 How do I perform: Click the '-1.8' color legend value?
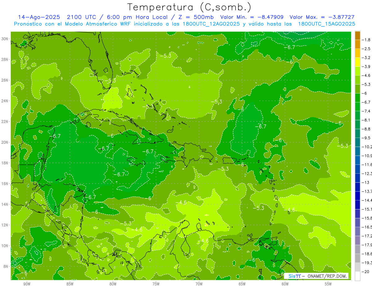[x=367, y=40]
